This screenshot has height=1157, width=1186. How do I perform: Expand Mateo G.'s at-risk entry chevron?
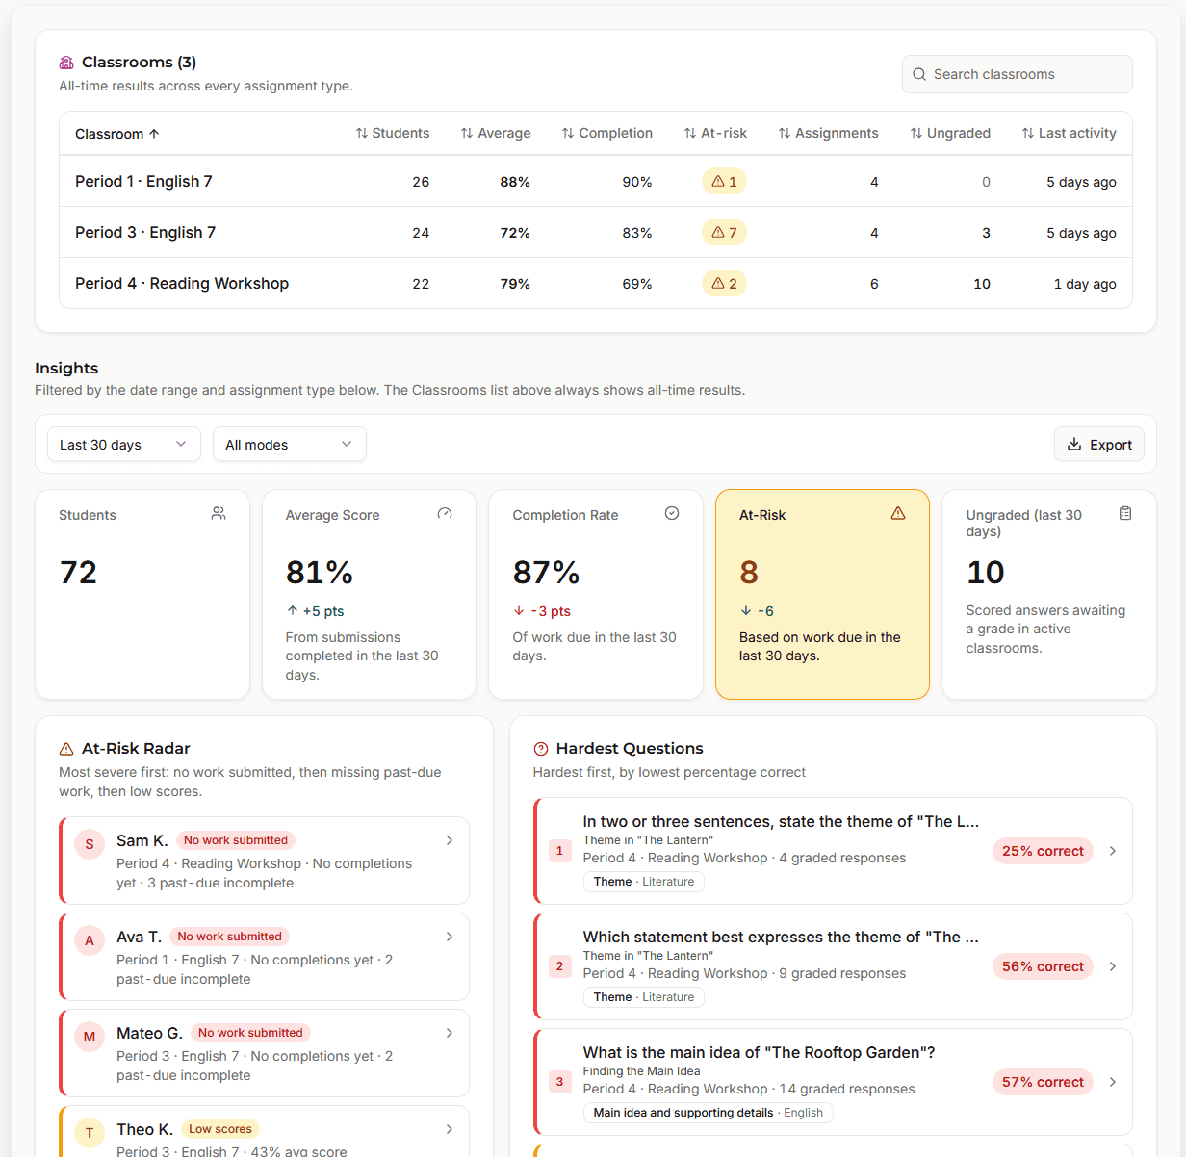click(x=450, y=1033)
